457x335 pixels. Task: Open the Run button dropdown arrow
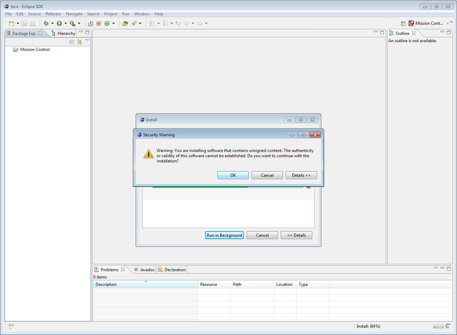point(66,23)
